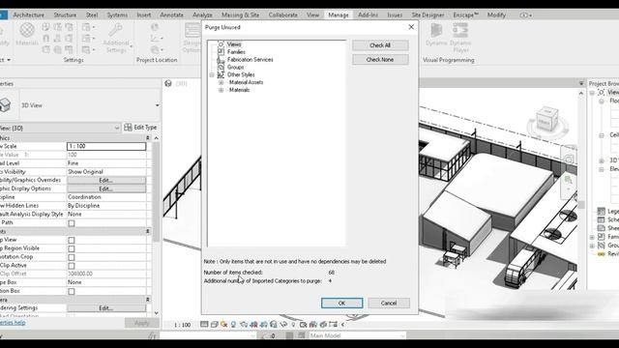Viewport: 619px width, 348px height.
Task: Collapse the Views node in Project Browser
Action: [592, 93]
